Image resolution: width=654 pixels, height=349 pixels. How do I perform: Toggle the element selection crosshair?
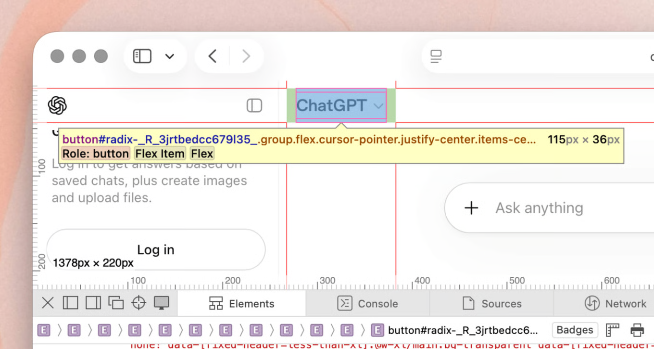139,303
